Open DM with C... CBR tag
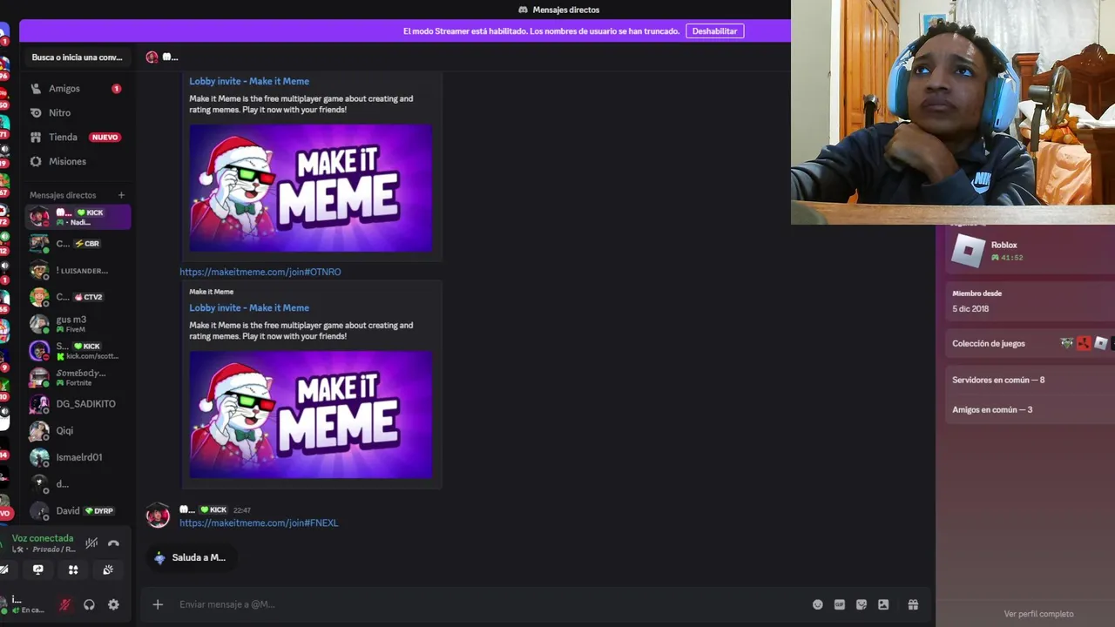1115x627 pixels. [78, 244]
